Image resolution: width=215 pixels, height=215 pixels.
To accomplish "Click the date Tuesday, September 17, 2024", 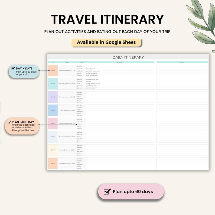I will click(x=67, y=163).
